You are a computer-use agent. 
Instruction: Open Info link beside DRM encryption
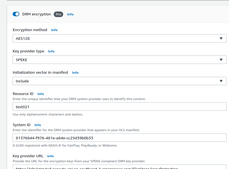(x=70, y=14)
